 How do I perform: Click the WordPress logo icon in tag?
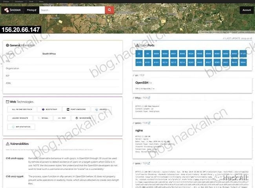(x=76, y=118)
